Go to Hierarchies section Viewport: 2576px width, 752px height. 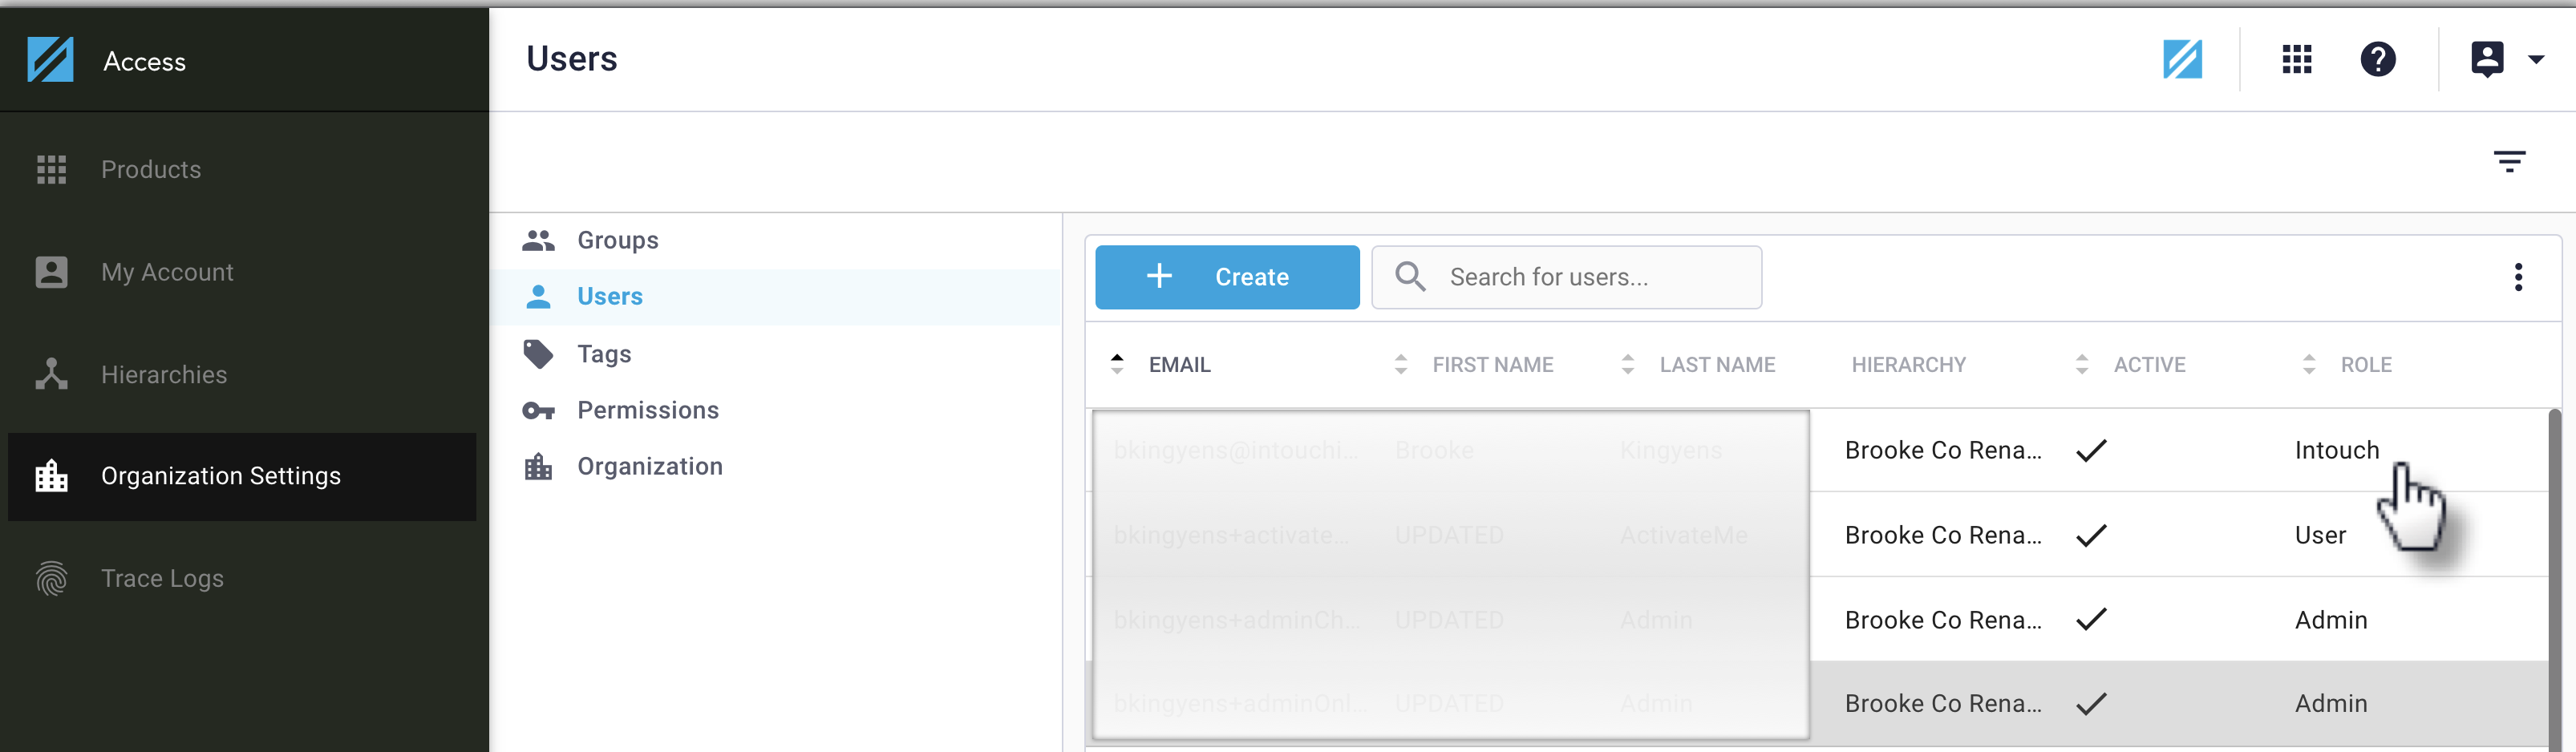coord(164,375)
